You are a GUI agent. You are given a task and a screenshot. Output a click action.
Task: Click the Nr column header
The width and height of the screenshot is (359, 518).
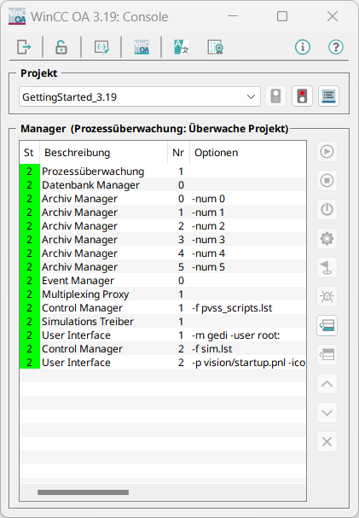[x=178, y=153]
